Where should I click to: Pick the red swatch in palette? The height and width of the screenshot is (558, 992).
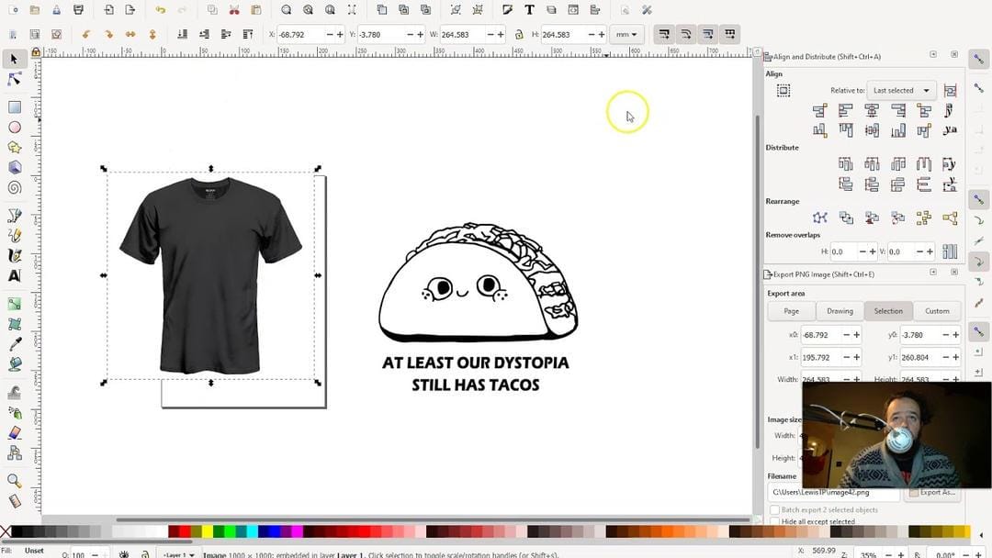[x=185, y=531]
